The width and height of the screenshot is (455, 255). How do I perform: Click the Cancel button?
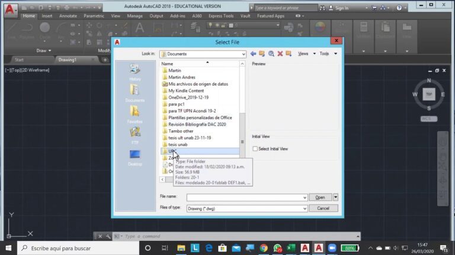point(323,208)
